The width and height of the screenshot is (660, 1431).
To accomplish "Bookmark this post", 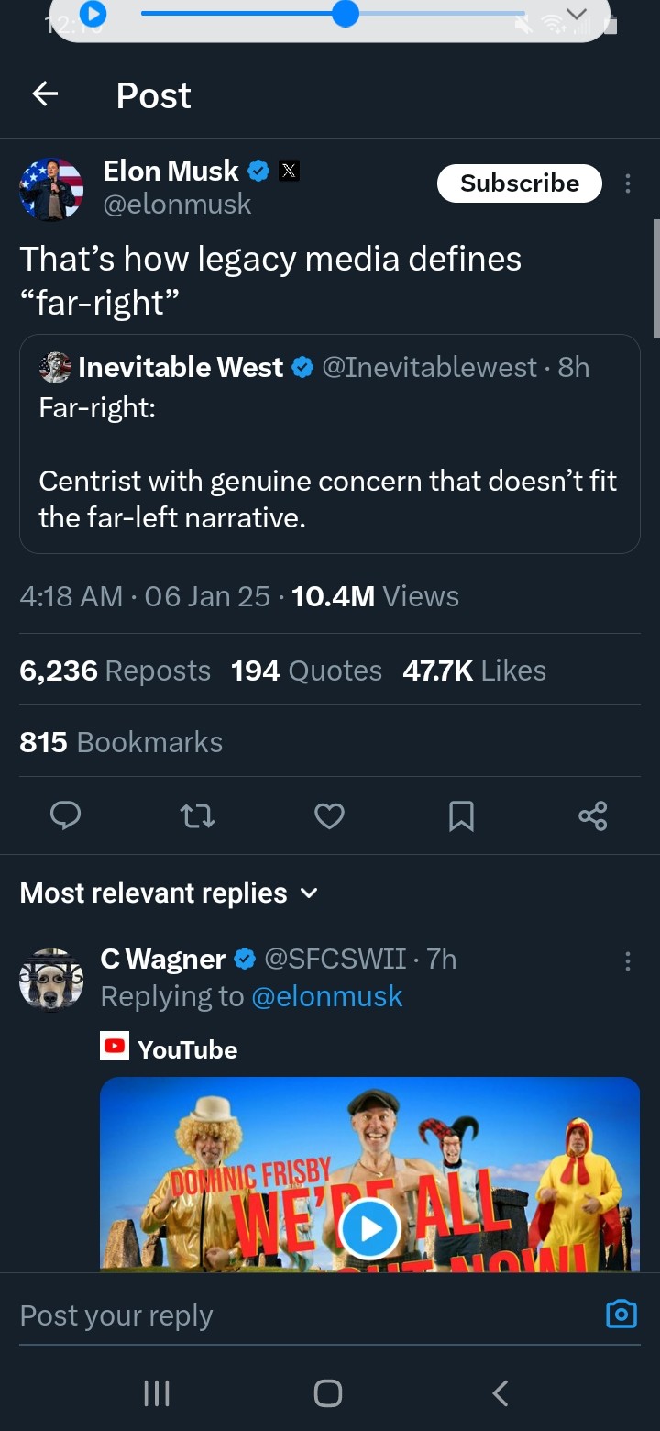I will (x=461, y=815).
